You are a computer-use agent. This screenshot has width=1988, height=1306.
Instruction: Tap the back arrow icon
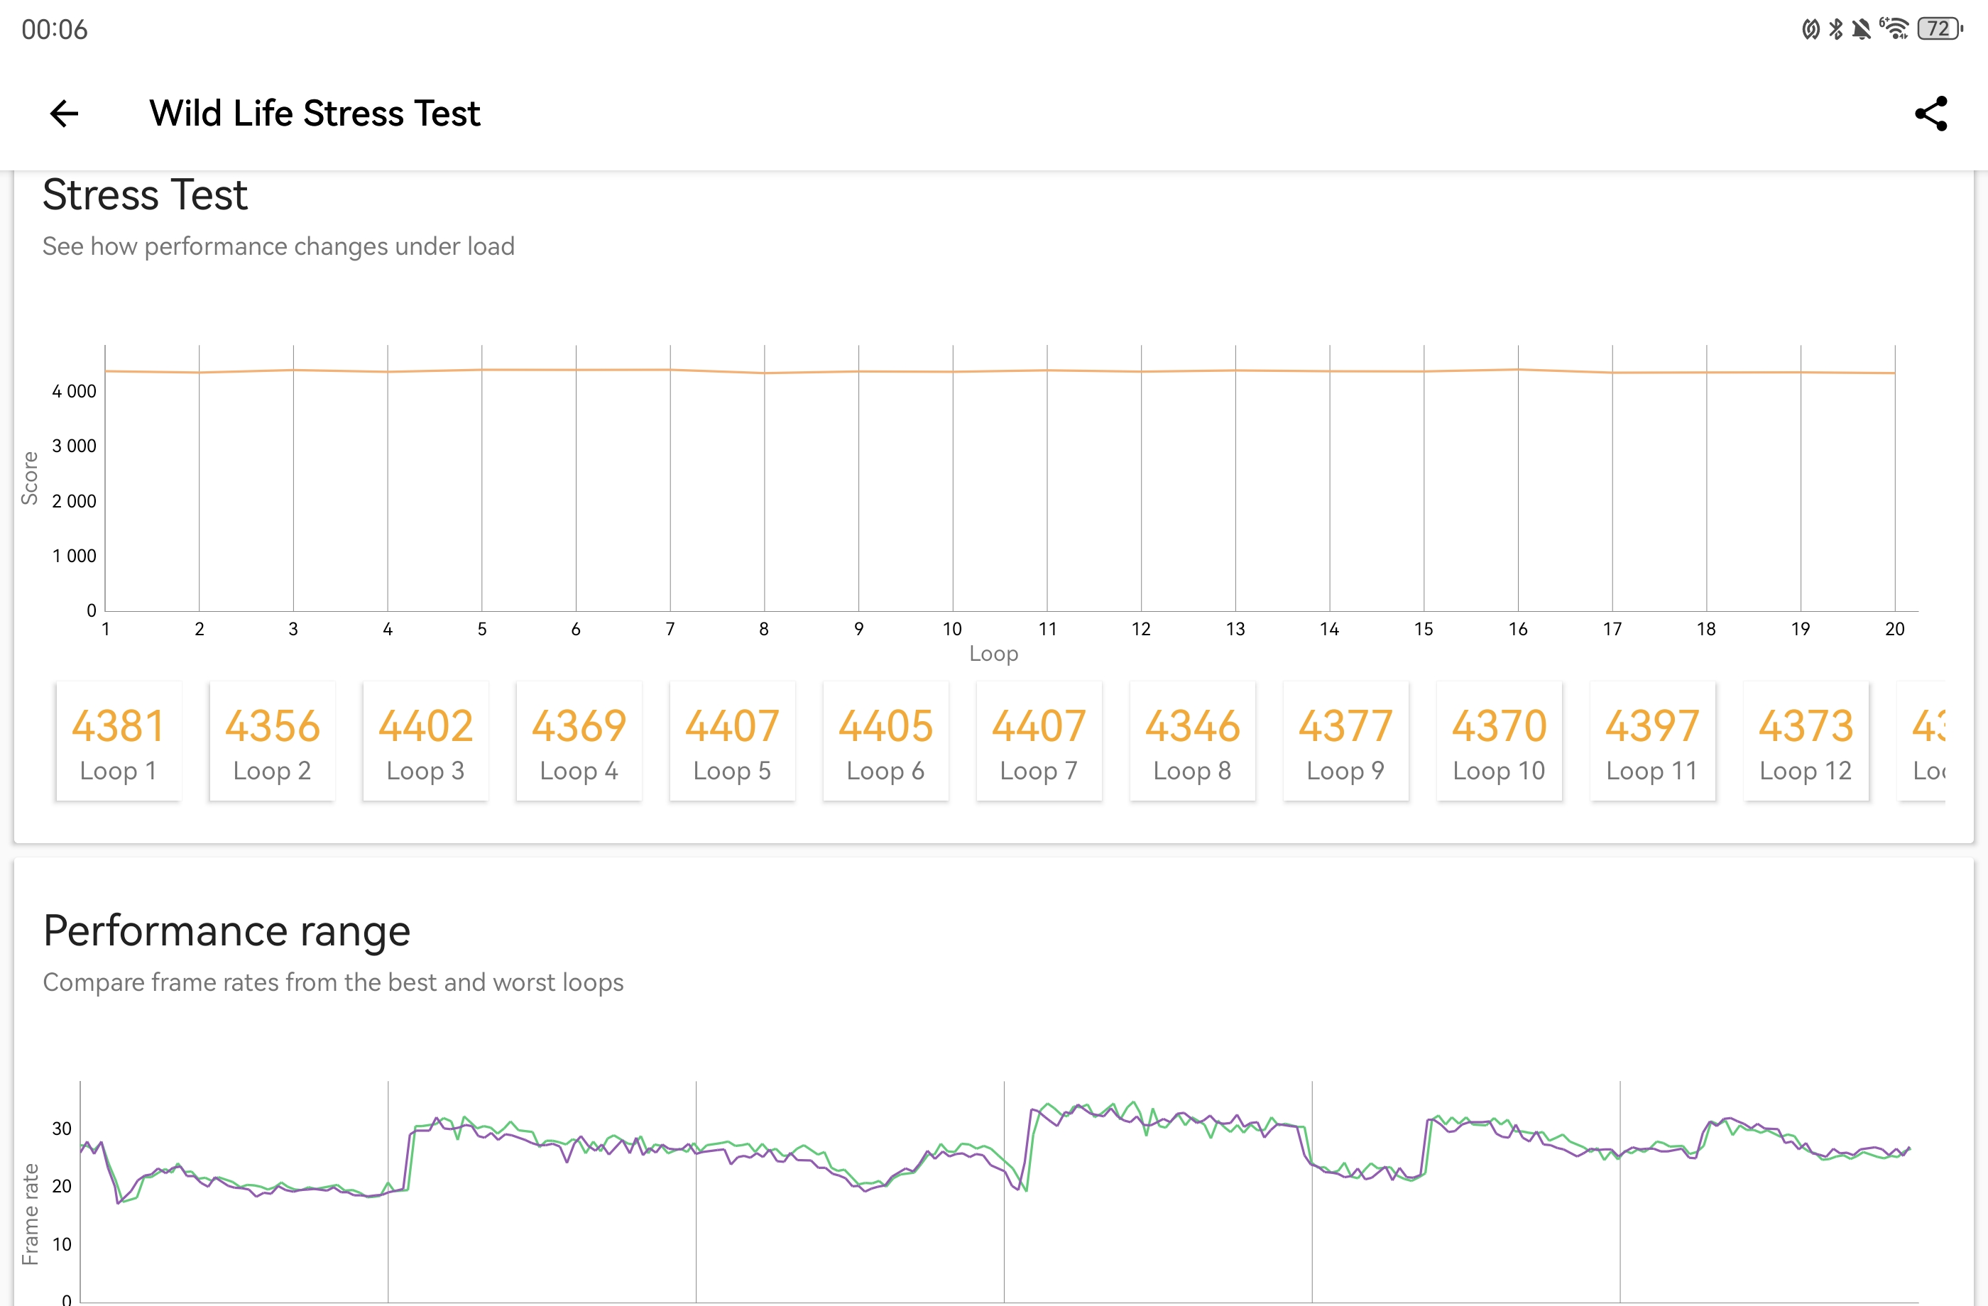65,114
